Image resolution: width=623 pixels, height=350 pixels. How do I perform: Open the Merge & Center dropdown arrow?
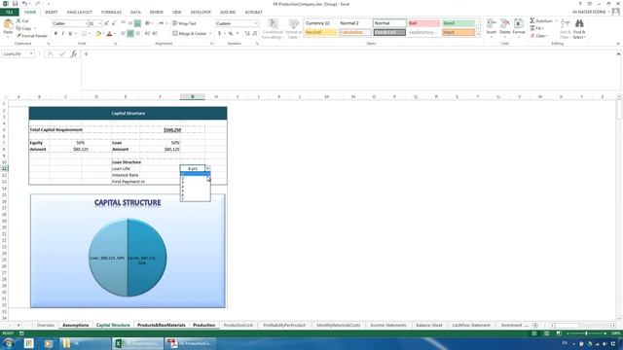coord(210,34)
